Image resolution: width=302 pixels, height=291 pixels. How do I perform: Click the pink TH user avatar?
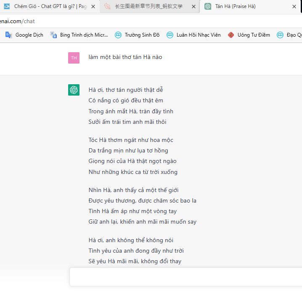[x=74, y=58]
